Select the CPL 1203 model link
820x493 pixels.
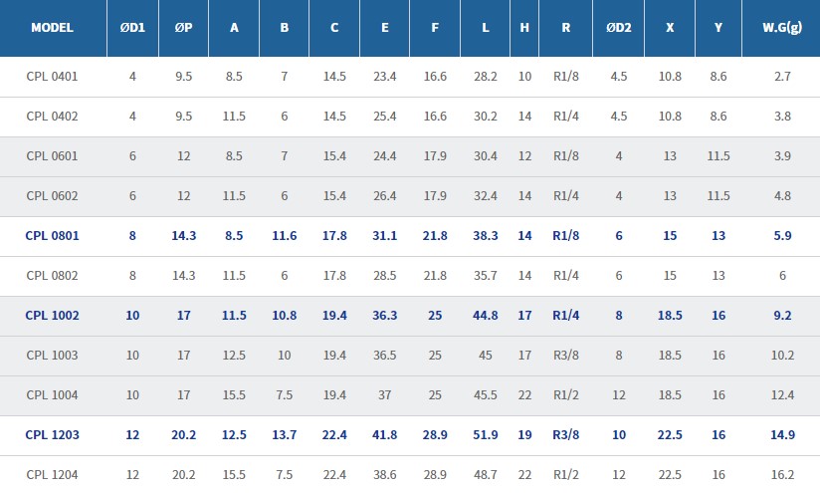point(52,435)
